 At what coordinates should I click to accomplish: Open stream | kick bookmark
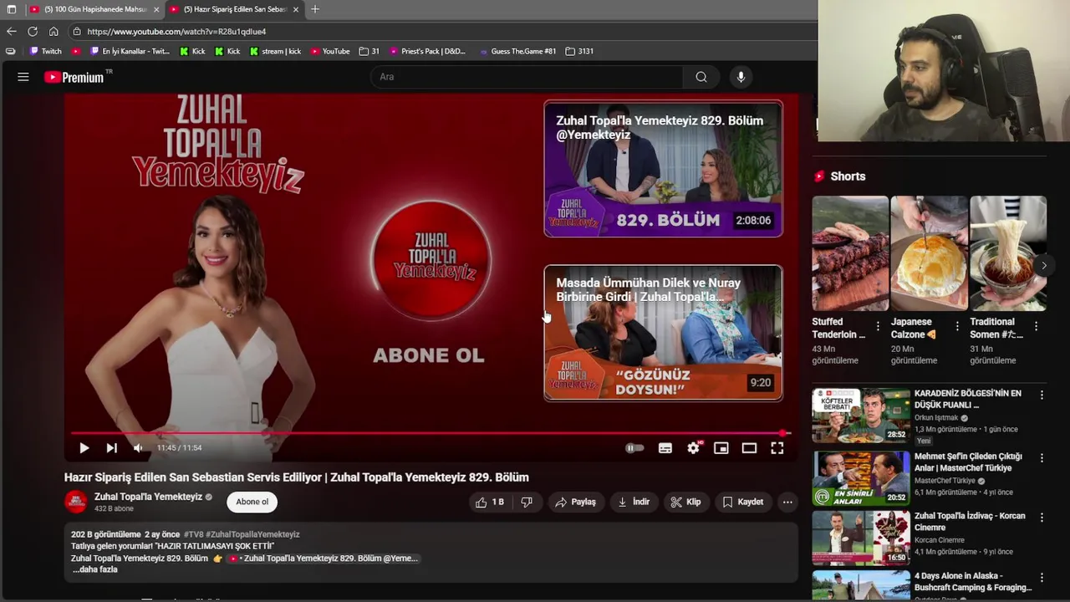[x=275, y=51]
